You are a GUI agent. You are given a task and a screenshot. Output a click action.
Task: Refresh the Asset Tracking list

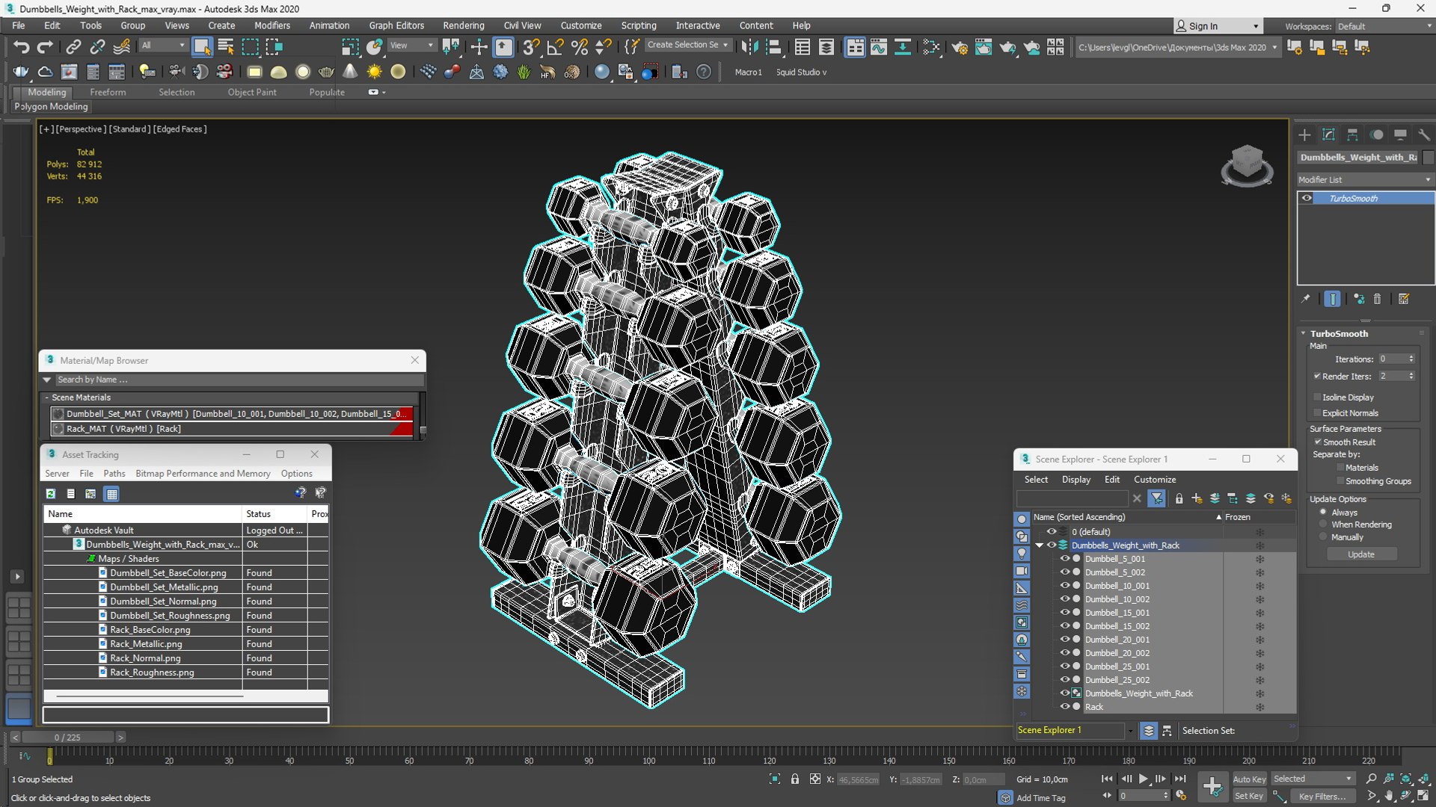tap(51, 494)
